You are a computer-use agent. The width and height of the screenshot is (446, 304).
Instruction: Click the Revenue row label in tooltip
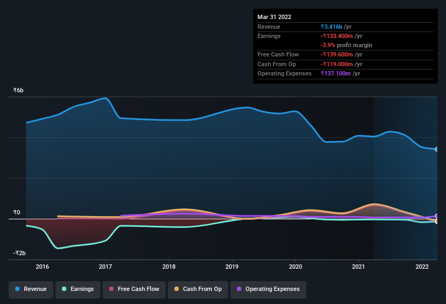point(269,27)
